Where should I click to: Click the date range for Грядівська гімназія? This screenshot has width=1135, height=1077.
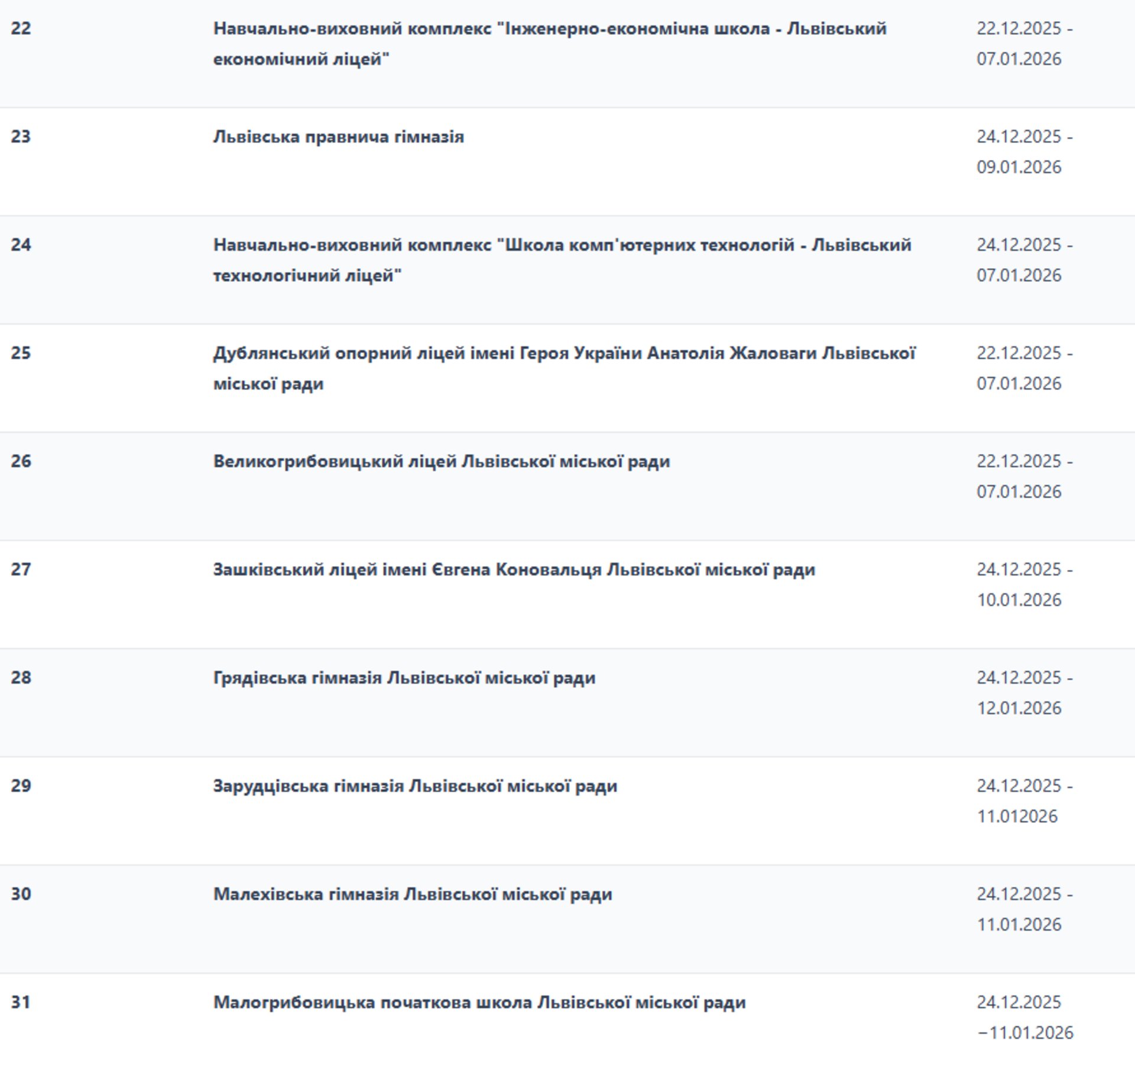point(1024,692)
